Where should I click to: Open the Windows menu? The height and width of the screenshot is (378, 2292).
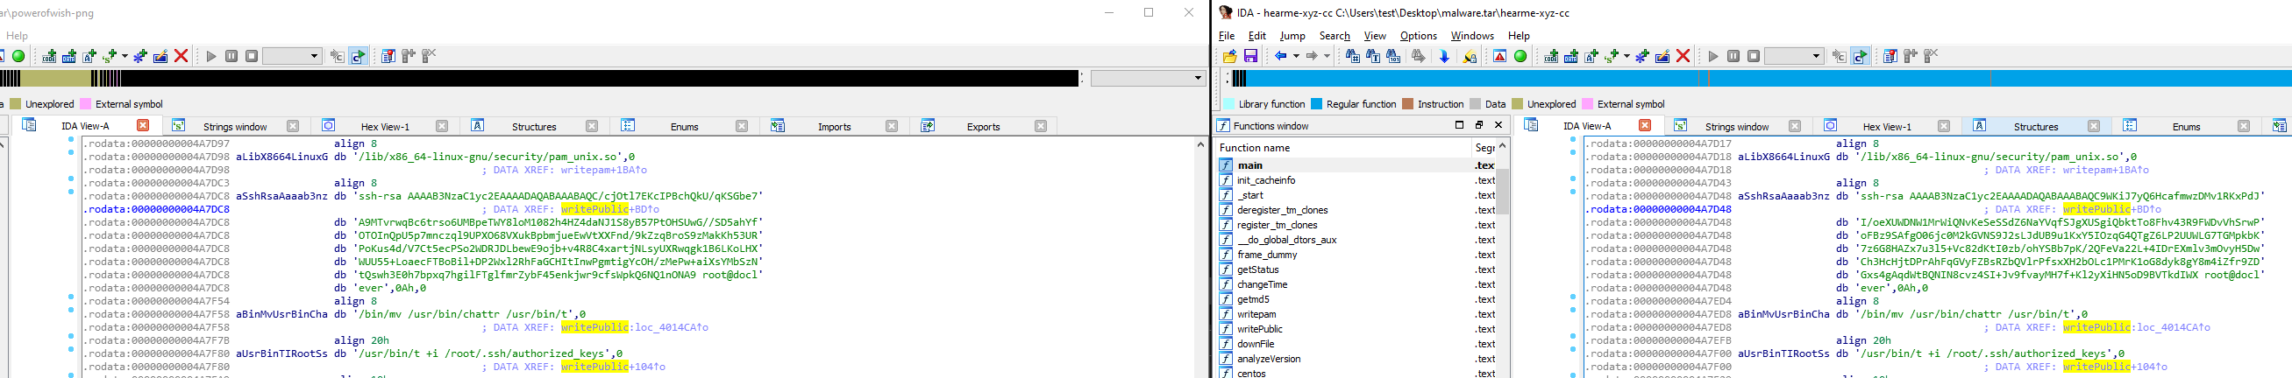click(x=1471, y=36)
